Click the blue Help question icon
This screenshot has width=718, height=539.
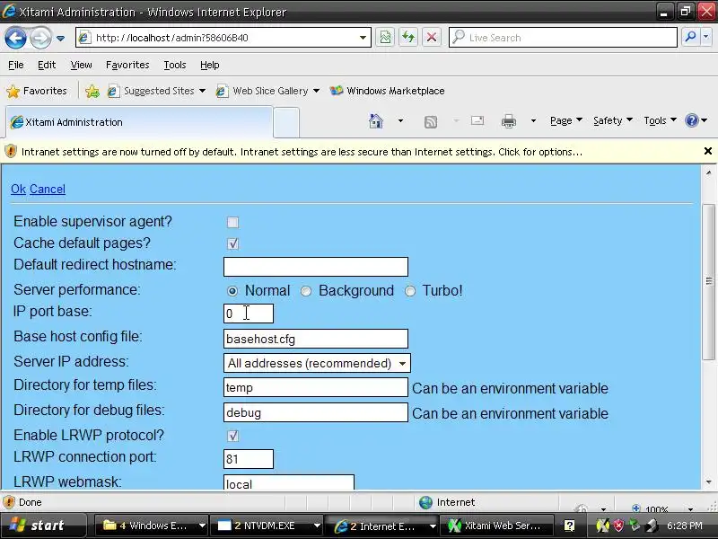[x=691, y=120]
